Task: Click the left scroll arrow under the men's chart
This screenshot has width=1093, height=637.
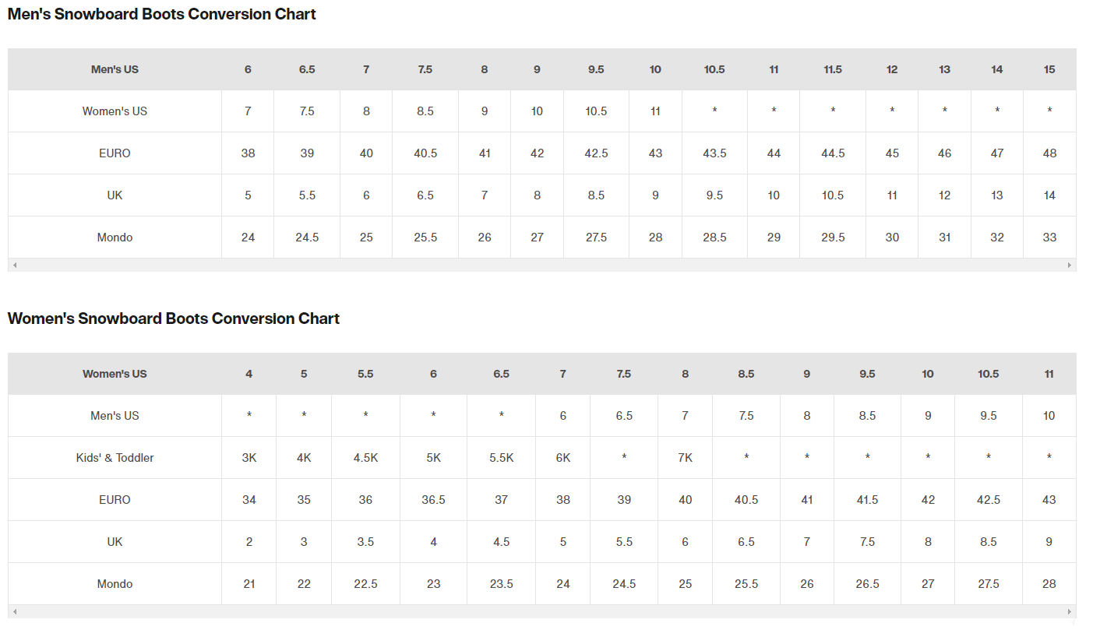Action: [14, 266]
